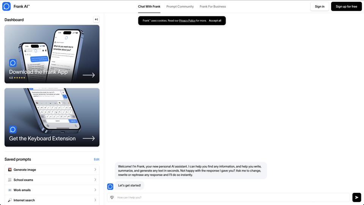The image size is (364, 205).
Task: Click the Frank AI logo icon
Action: pyautogui.click(x=6, y=6)
